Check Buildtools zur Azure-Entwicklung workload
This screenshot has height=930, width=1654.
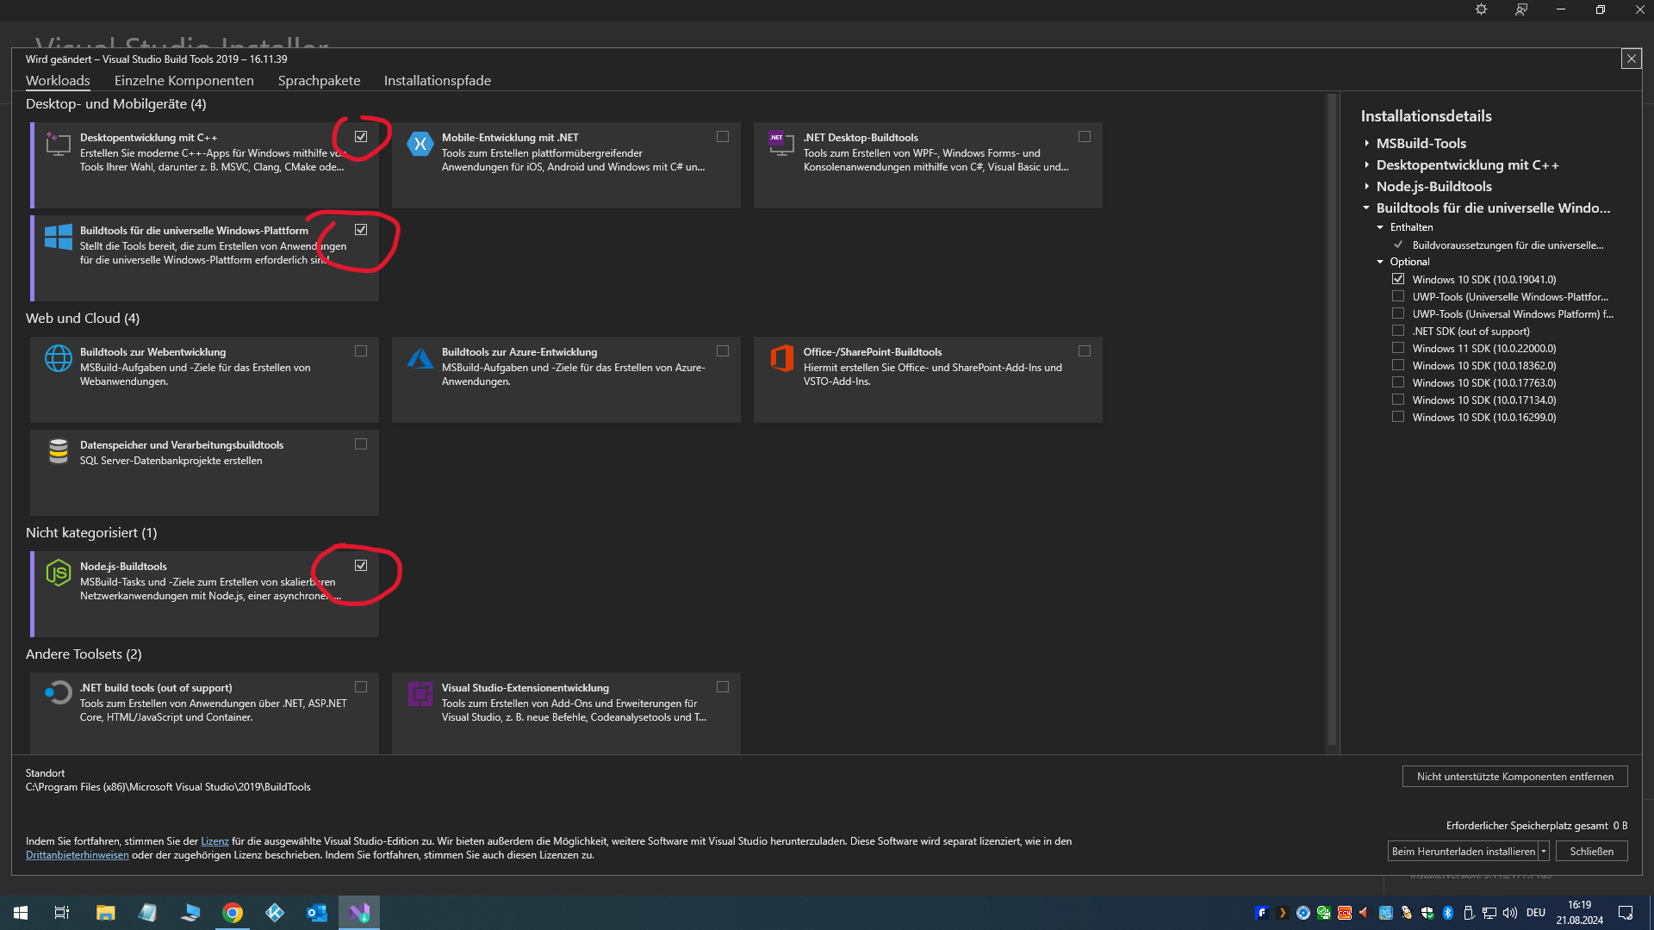[x=723, y=351]
